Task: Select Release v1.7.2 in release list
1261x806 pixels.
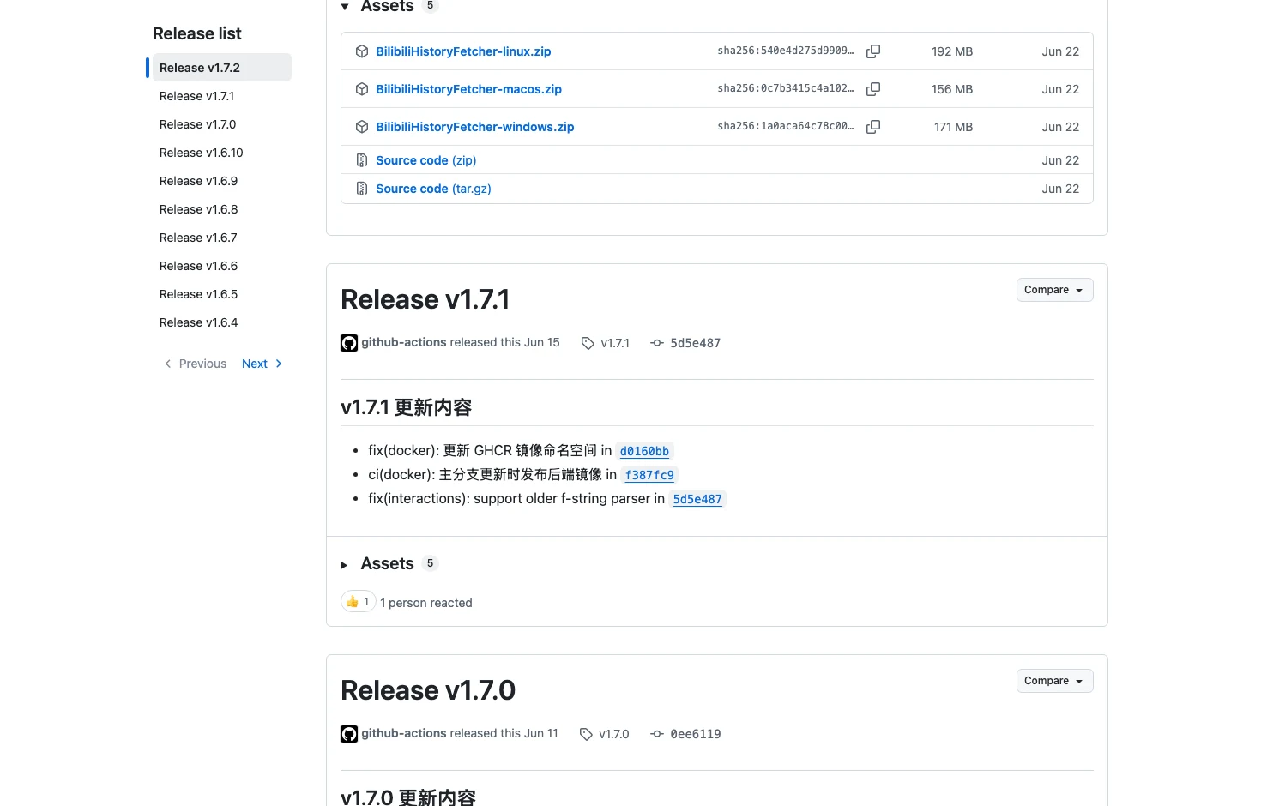Action: click(222, 68)
